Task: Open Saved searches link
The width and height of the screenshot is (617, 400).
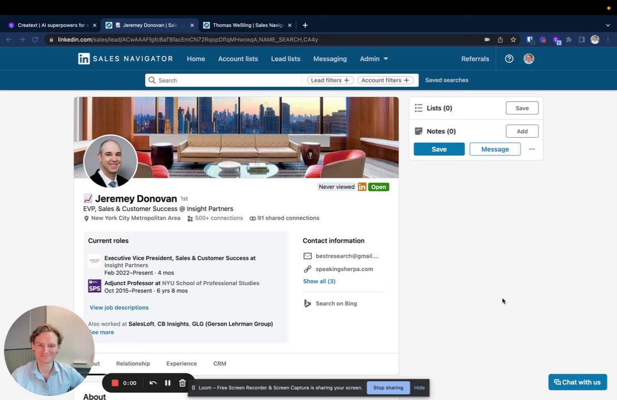Action: tap(447, 80)
